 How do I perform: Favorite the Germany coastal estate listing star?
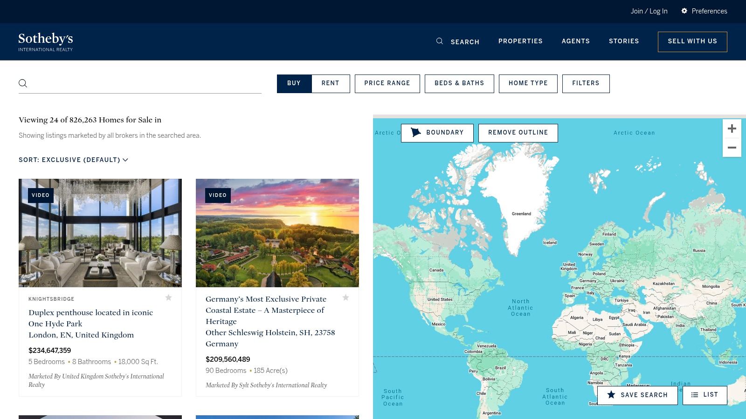pyautogui.click(x=345, y=297)
